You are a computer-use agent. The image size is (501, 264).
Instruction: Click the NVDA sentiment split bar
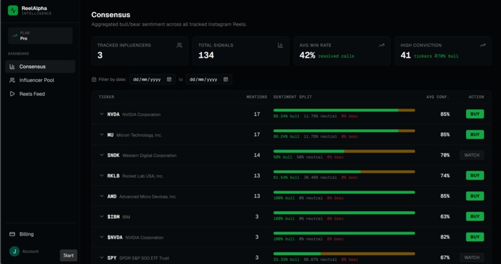click(344, 110)
